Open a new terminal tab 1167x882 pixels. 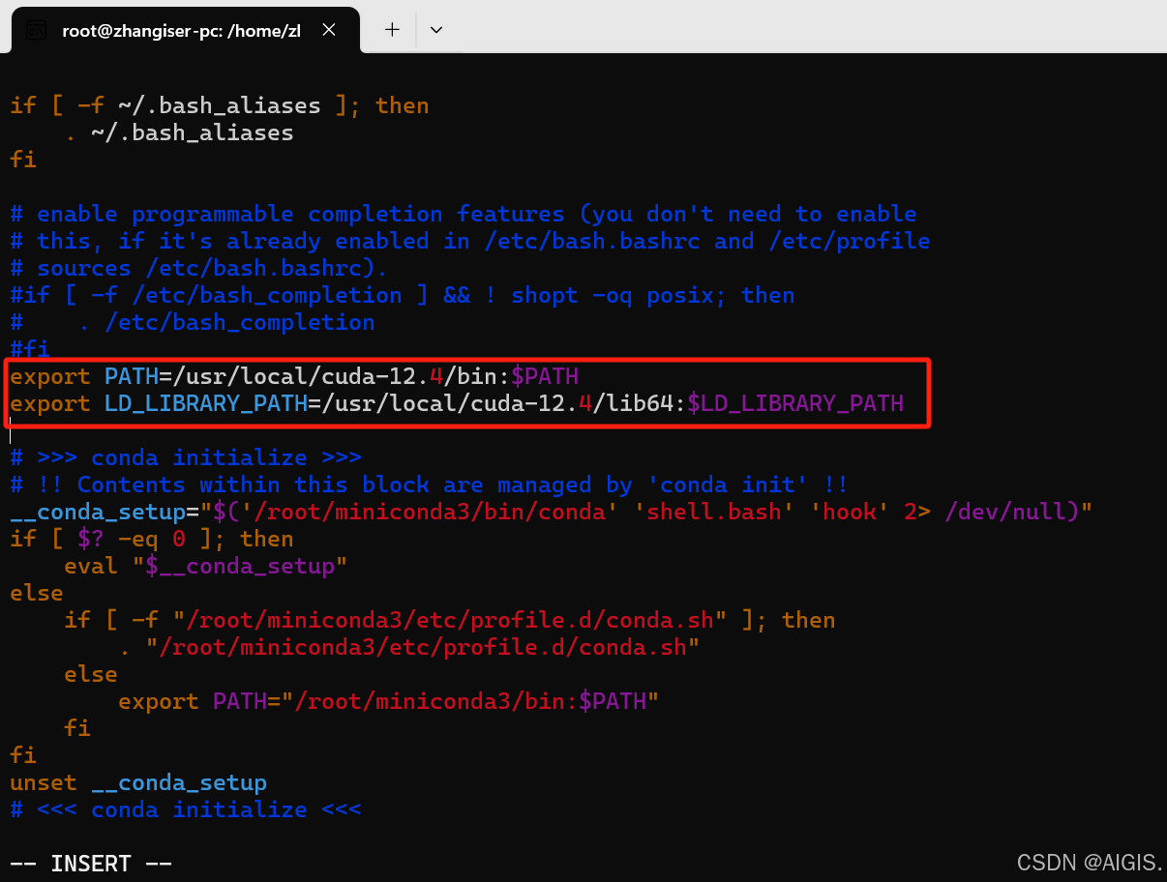(392, 30)
